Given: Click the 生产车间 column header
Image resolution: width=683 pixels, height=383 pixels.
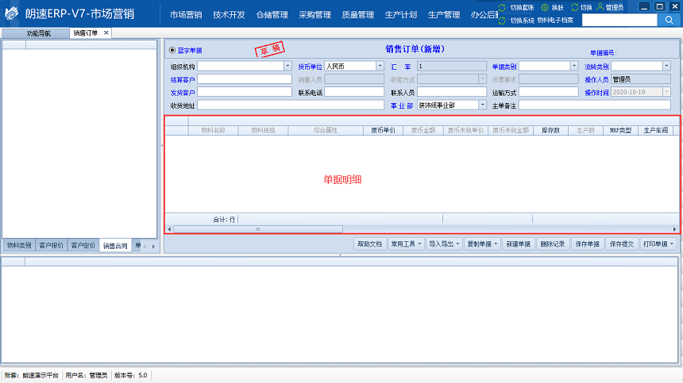Looking at the screenshot, I should 655,130.
